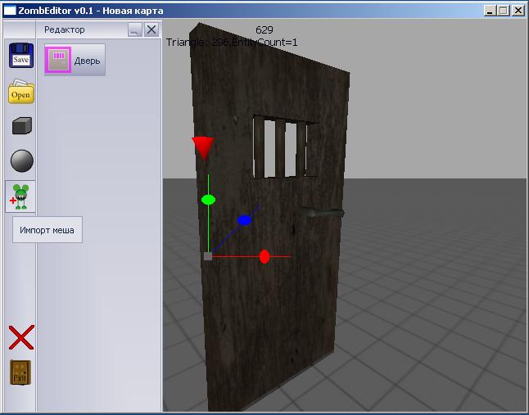Screen dimensions: 529x415
Task: Select the green Y-axis gizmo handle
Action: [208, 200]
